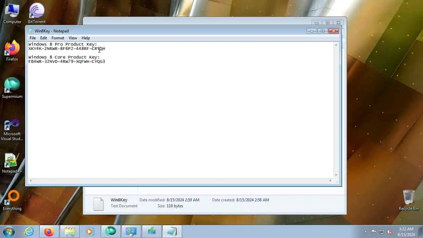Click Date modified value 8/15/2024 2:59 AM
Screen dimensions: 423x238
183,200
